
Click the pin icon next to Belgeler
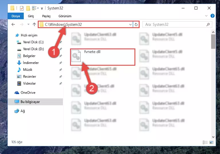coord(60,56)
